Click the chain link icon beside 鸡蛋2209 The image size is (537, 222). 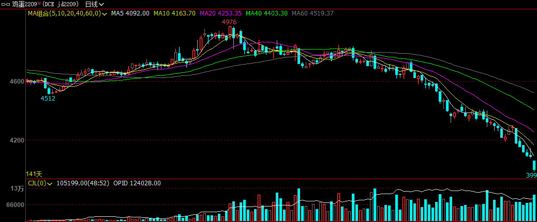[6, 4]
